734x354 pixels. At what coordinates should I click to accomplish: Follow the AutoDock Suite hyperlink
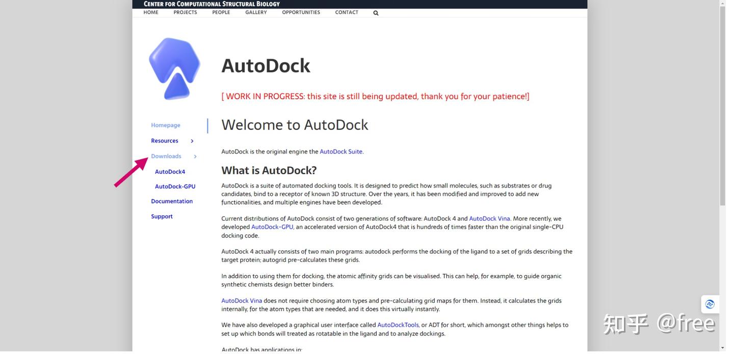coord(340,151)
